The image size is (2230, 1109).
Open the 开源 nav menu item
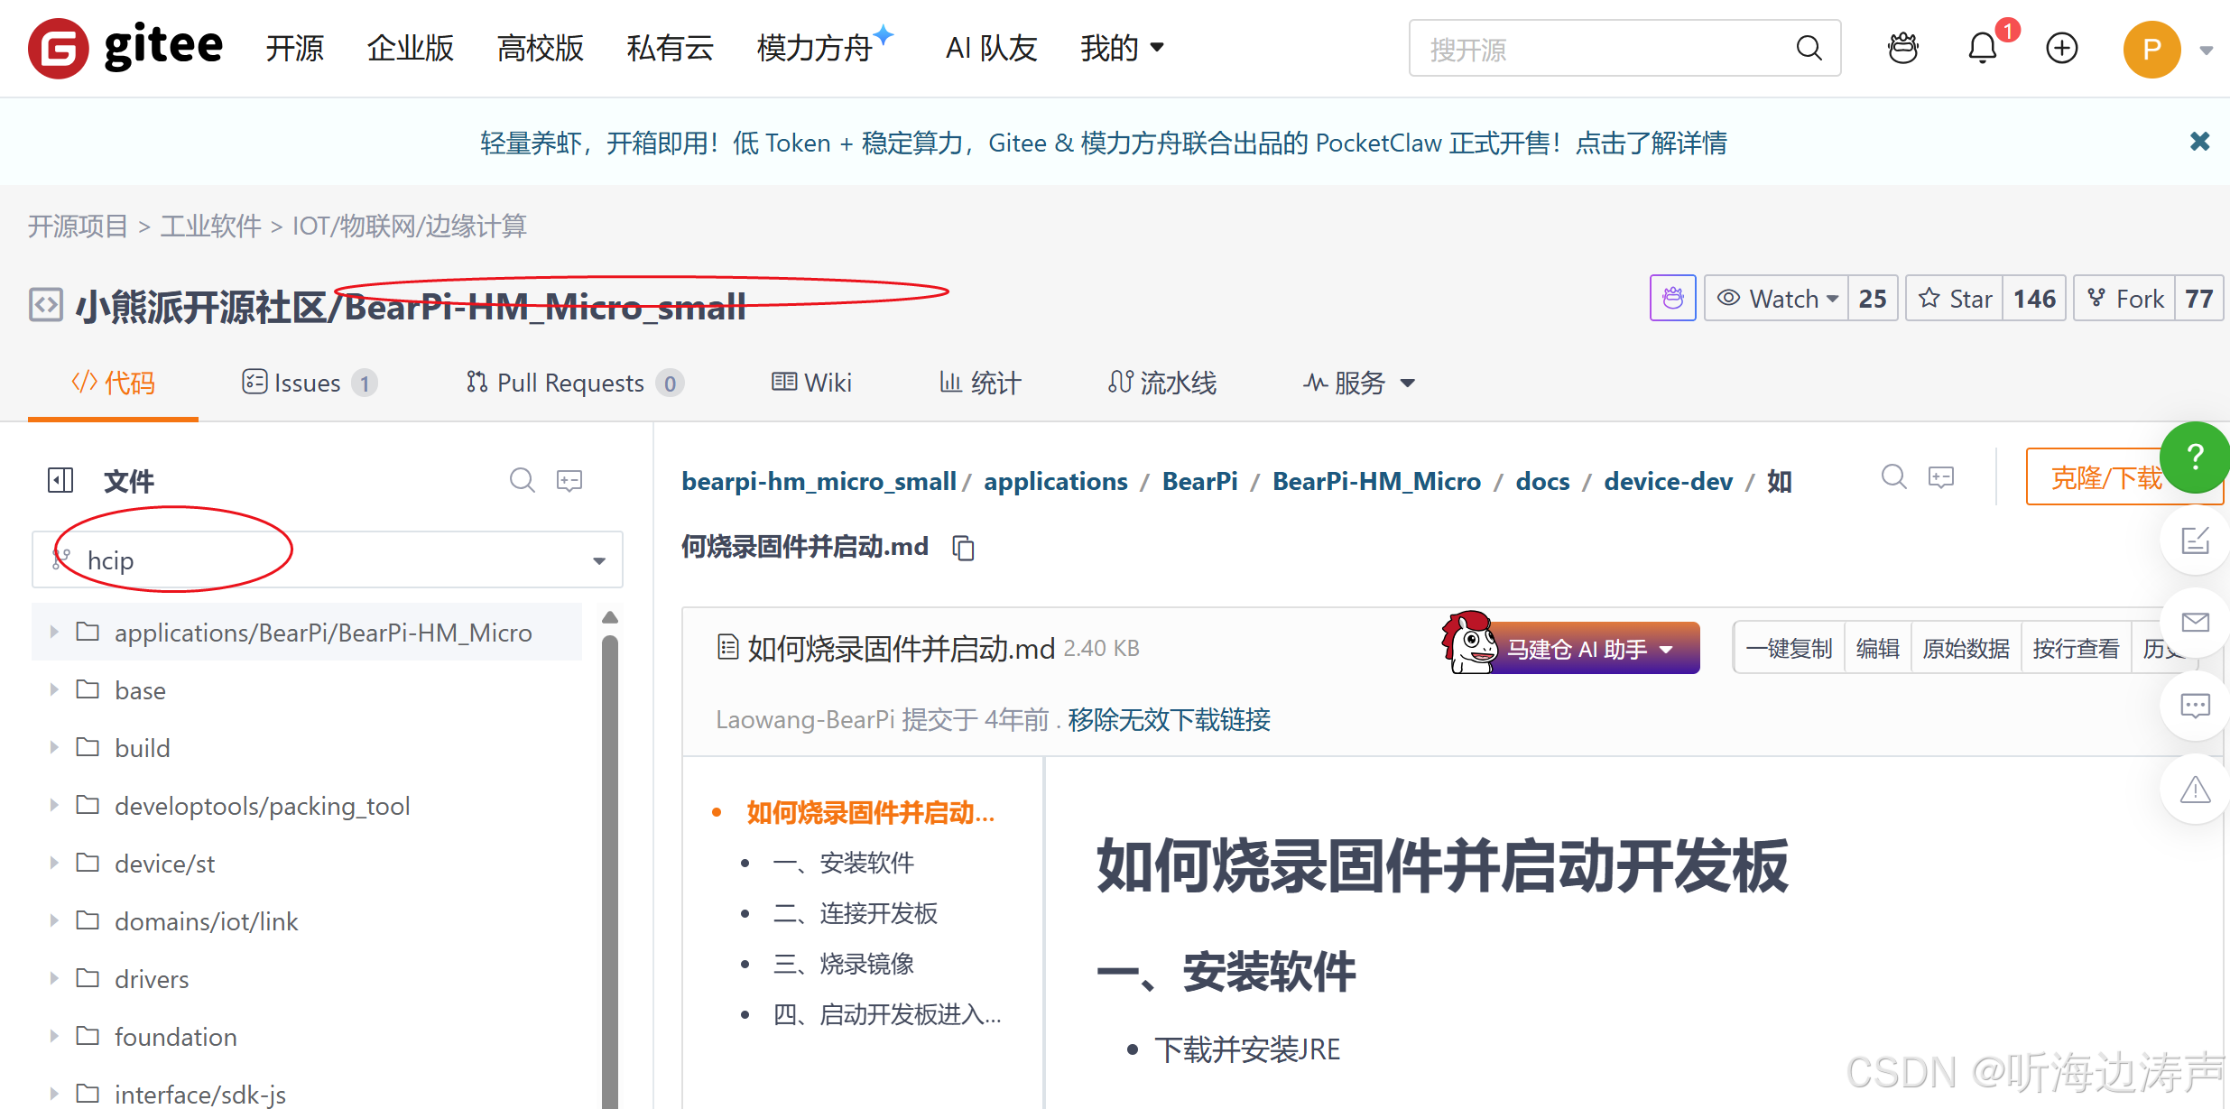294,48
